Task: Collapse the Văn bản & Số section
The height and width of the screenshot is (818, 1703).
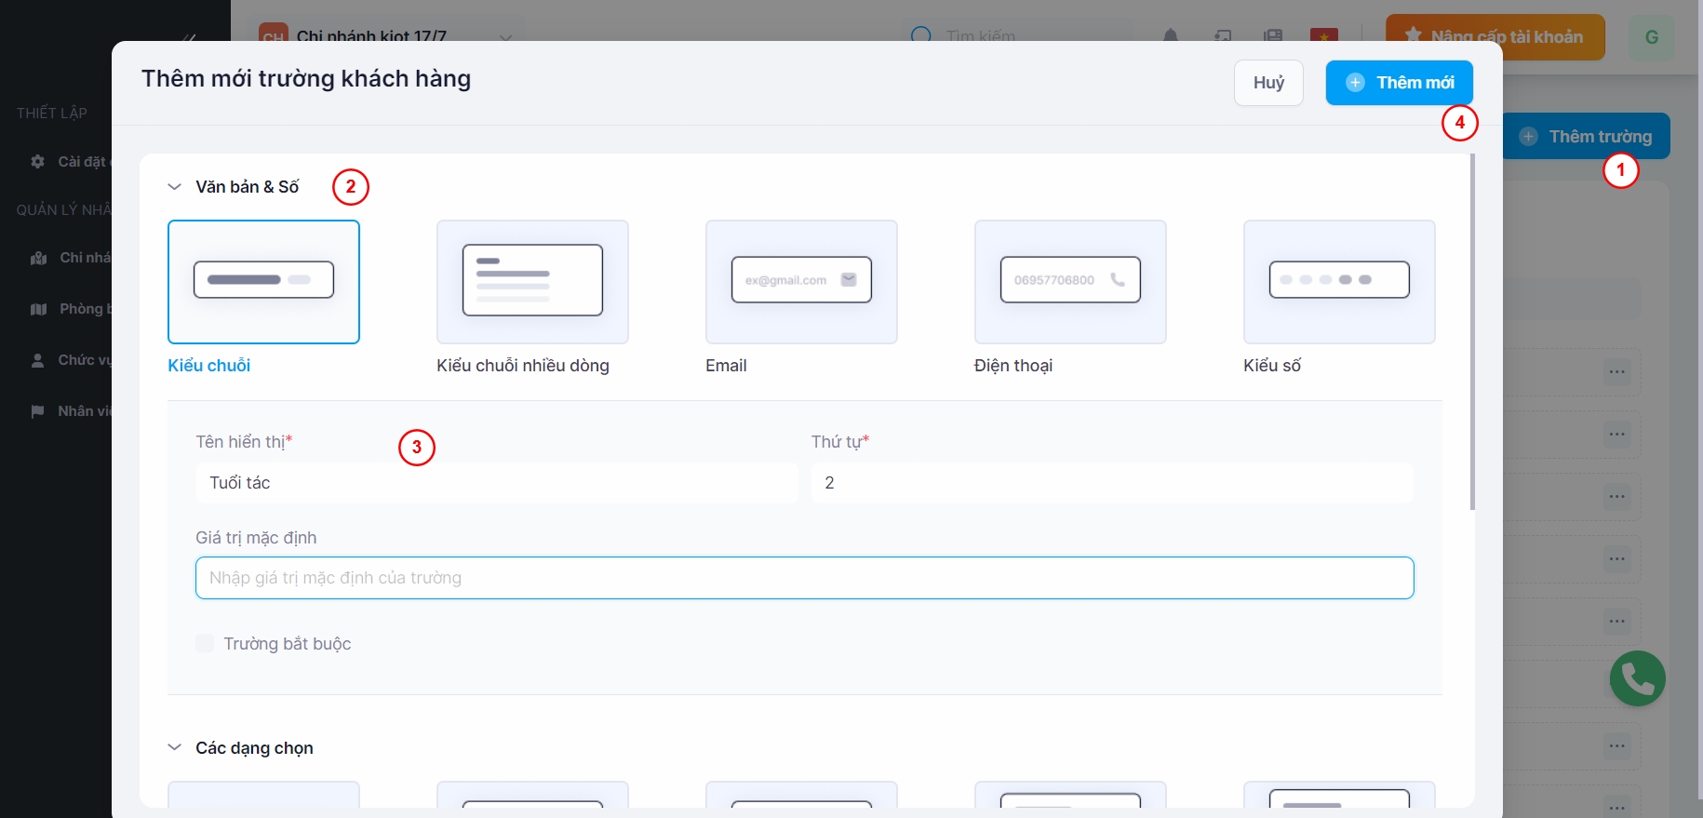Action: (x=174, y=187)
